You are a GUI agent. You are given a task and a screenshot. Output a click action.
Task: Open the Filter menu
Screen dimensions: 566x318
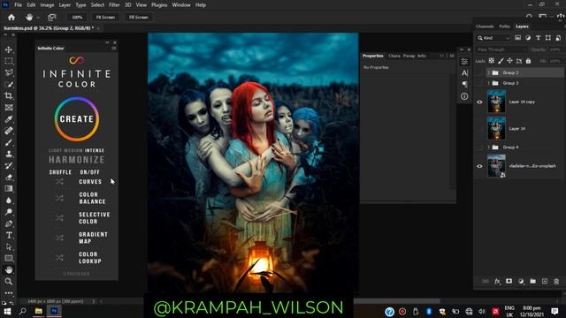[x=114, y=5]
